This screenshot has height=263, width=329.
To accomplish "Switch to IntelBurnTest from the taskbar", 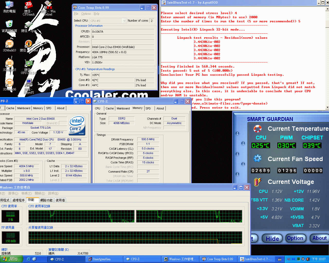I will coord(256,259).
